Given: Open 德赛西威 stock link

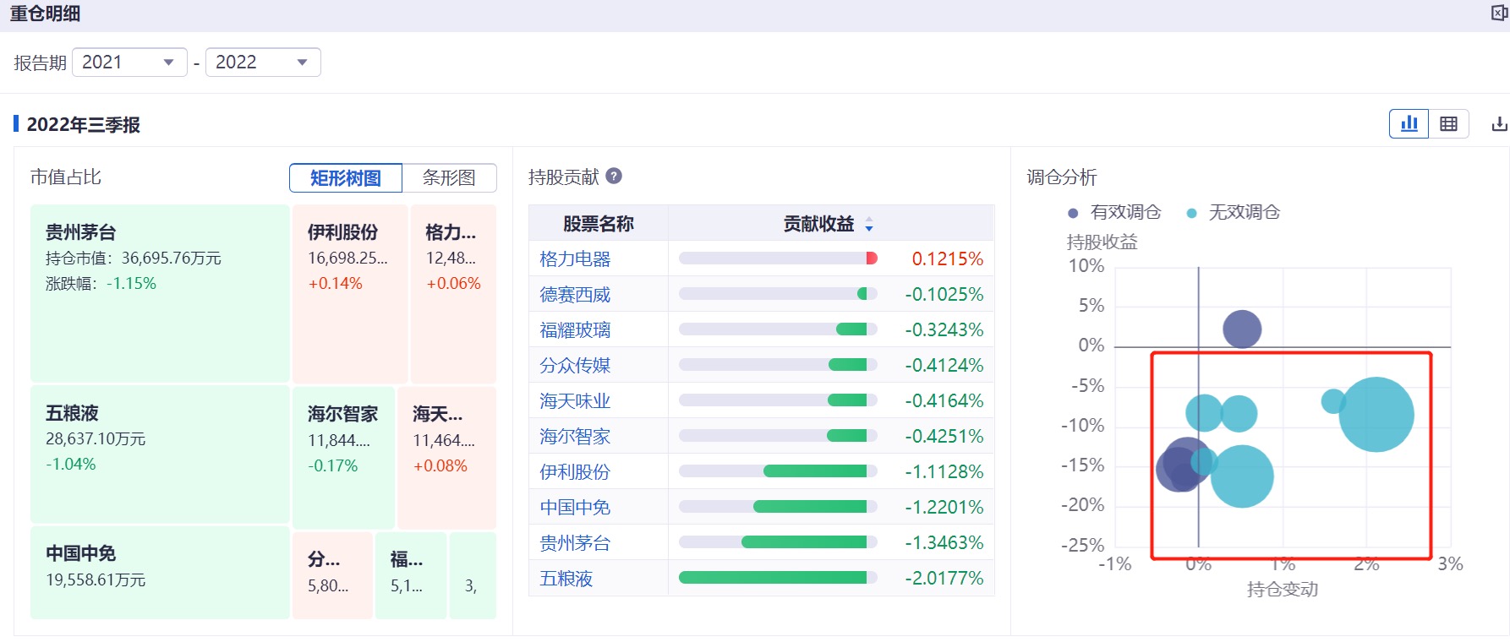Looking at the screenshot, I should tap(575, 295).
